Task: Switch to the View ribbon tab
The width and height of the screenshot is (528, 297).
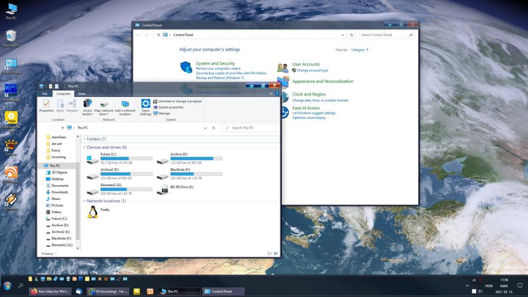Action: pos(81,94)
